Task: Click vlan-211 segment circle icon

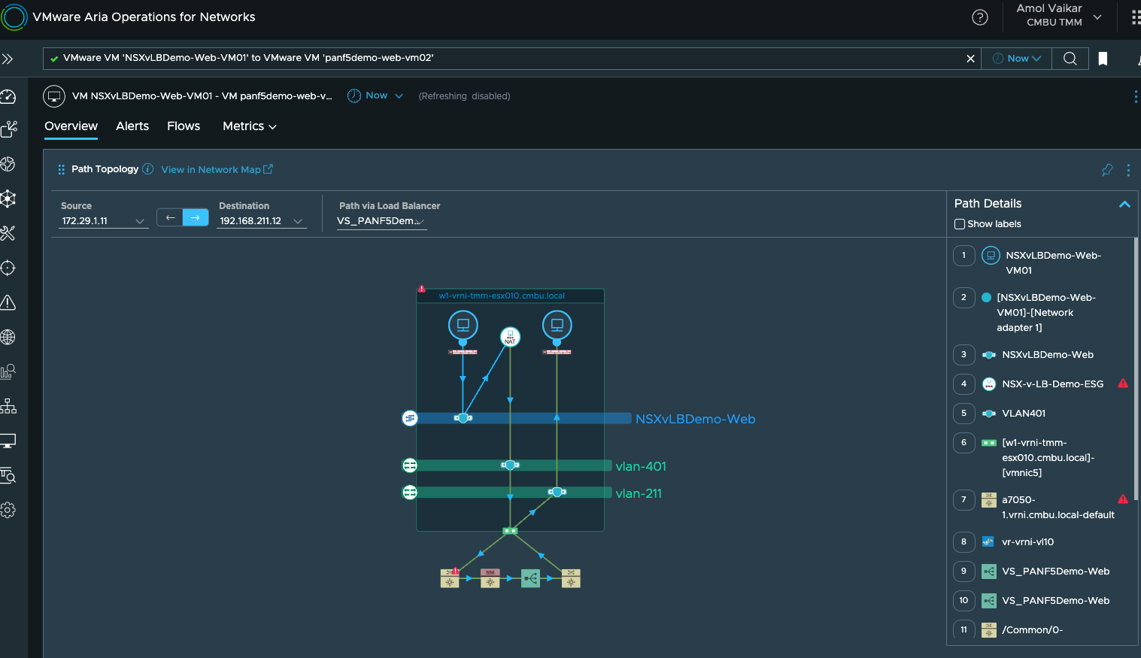Action: (410, 493)
